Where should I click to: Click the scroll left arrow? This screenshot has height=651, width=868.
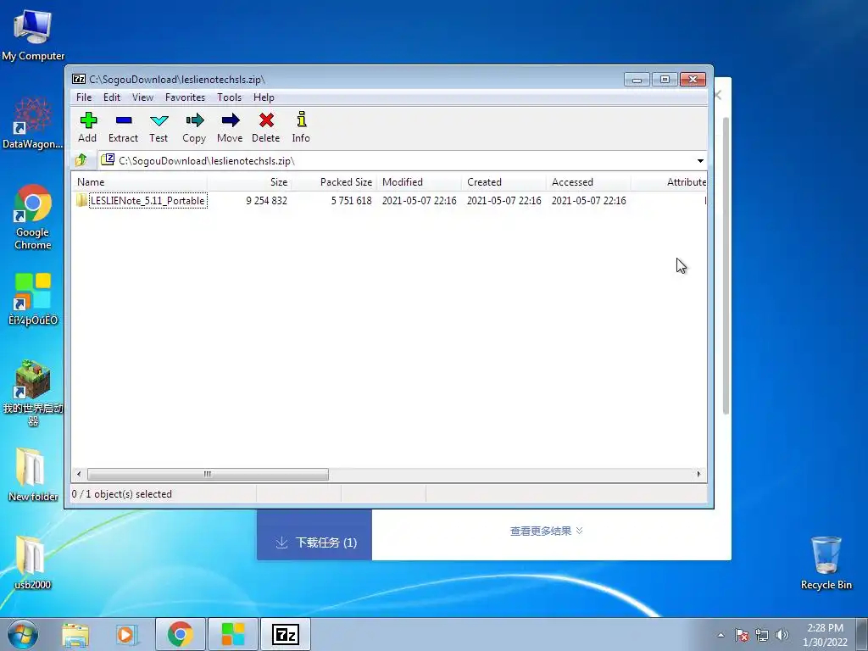pos(79,475)
